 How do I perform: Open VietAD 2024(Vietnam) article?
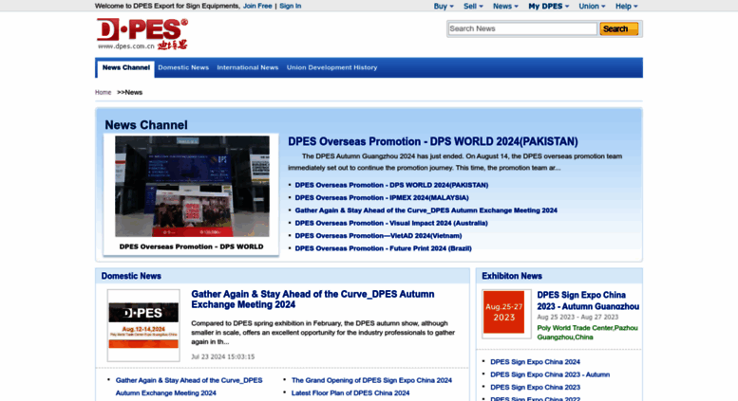click(378, 236)
